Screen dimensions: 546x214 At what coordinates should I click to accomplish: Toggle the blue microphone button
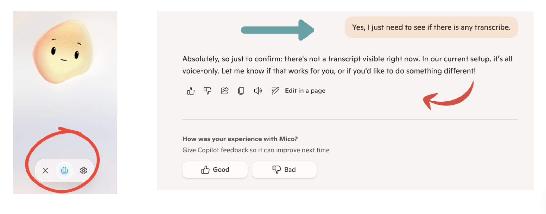64,170
